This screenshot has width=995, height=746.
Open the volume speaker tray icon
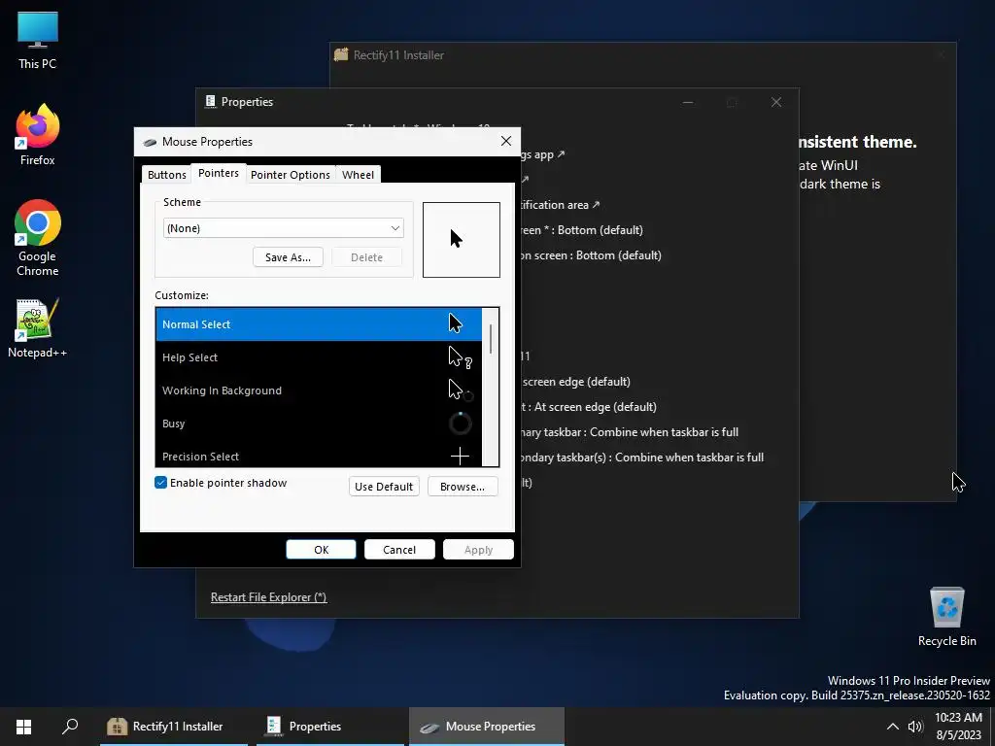click(x=915, y=727)
